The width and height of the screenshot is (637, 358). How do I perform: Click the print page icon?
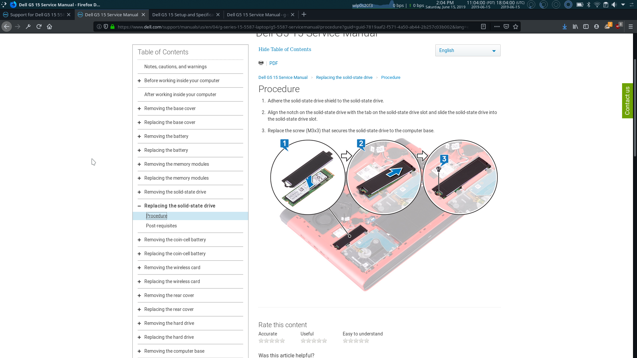(261, 63)
